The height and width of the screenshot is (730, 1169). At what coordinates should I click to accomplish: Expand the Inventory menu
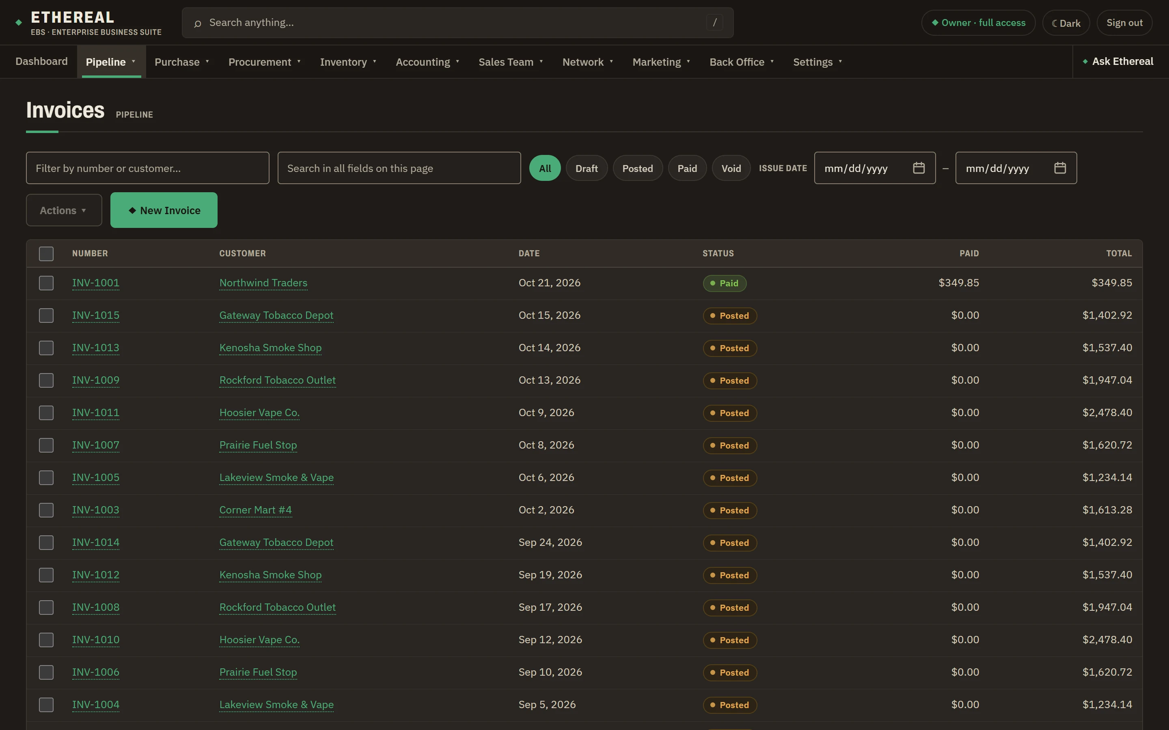(x=348, y=62)
